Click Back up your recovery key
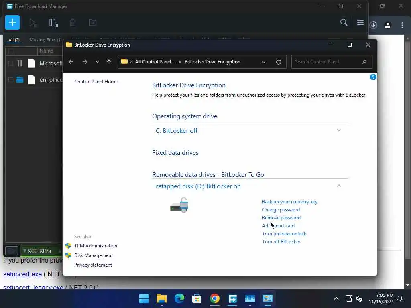Screen dimensions: 411x308 tap(290, 202)
